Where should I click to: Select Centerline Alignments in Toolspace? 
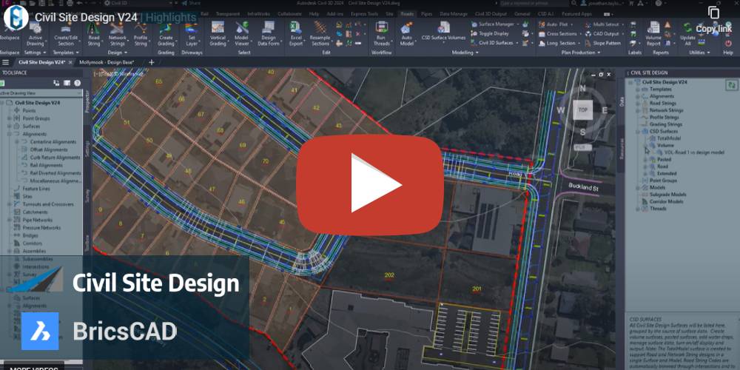pyautogui.click(x=53, y=141)
